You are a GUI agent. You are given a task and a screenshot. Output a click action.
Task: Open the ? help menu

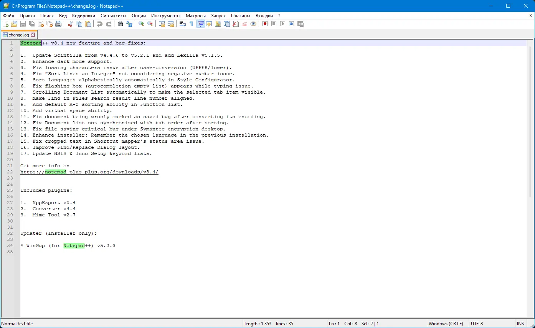pos(279,16)
